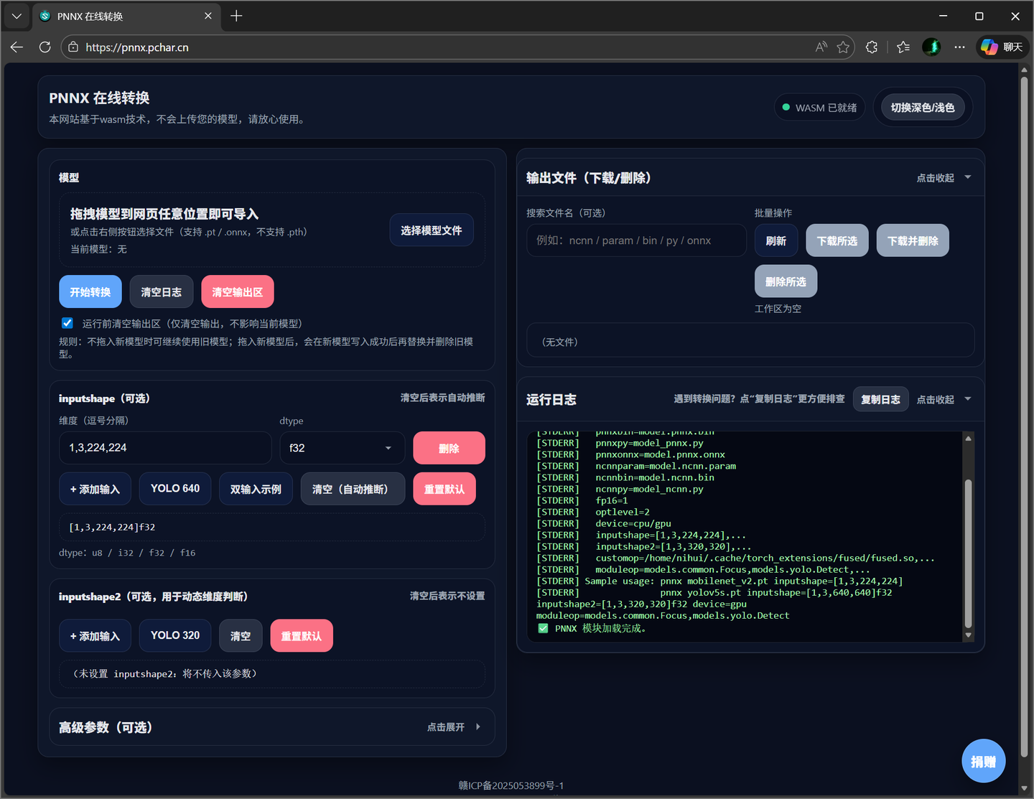Click the 下载所选 button
The height and width of the screenshot is (799, 1034).
[837, 240]
